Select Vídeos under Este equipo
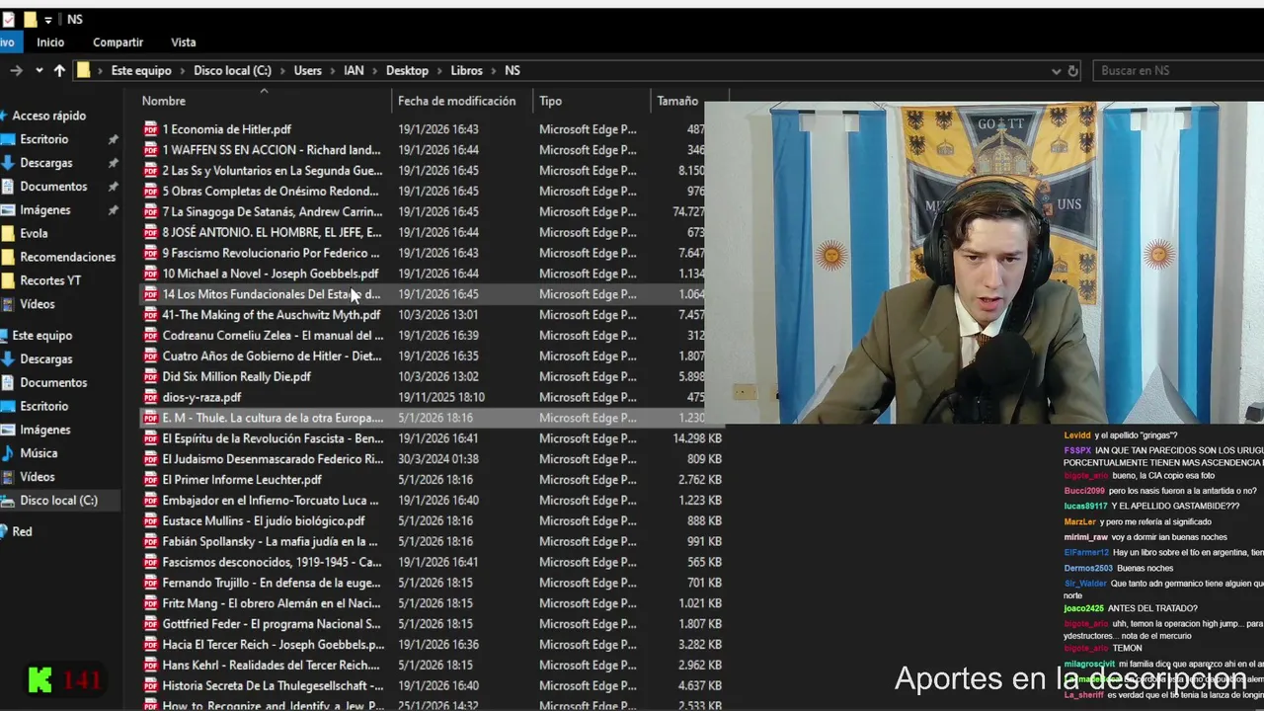This screenshot has height=711, width=1264. coord(38,477)
